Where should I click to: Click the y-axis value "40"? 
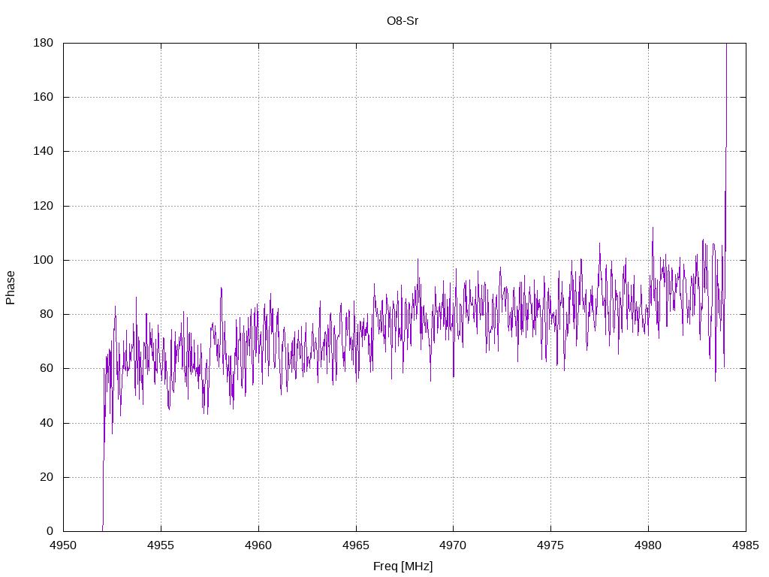tap(46, 423)
